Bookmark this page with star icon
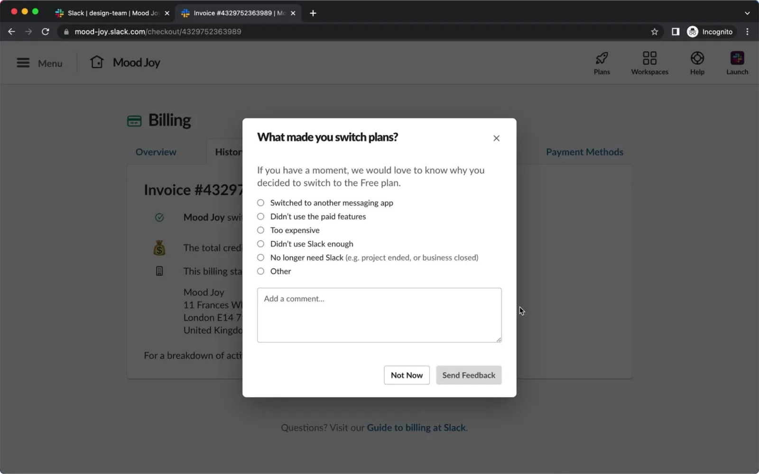 pyautogui.click(x=655, y=32)
